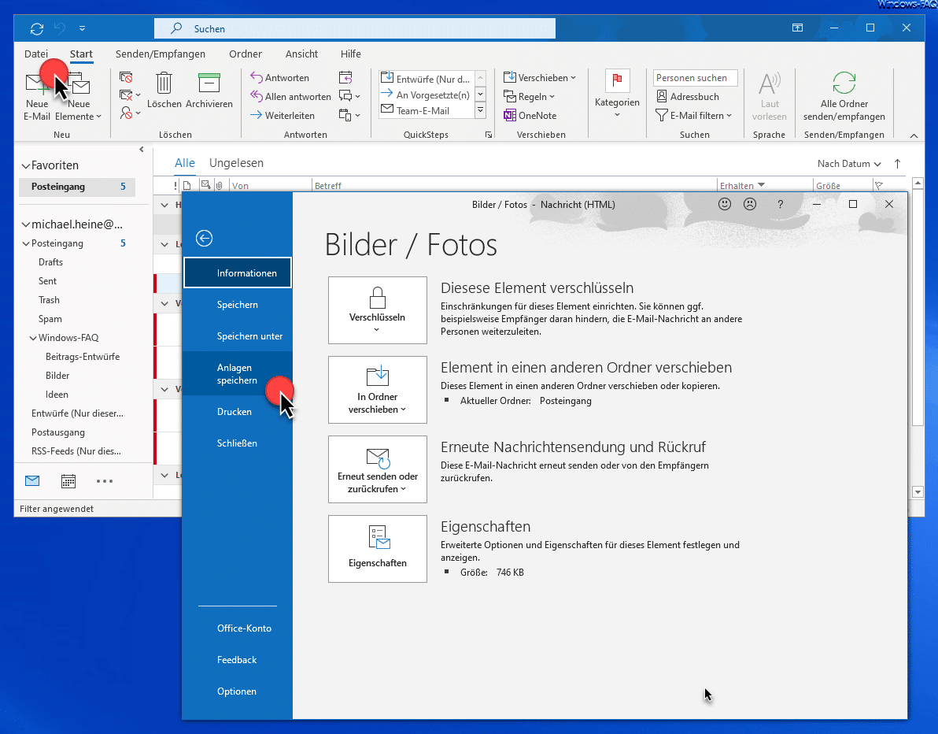This screenshot has height=734, width=938.
Task: Click the Send/Receive sync icon in title bar
Action: [x=37, y=28]
